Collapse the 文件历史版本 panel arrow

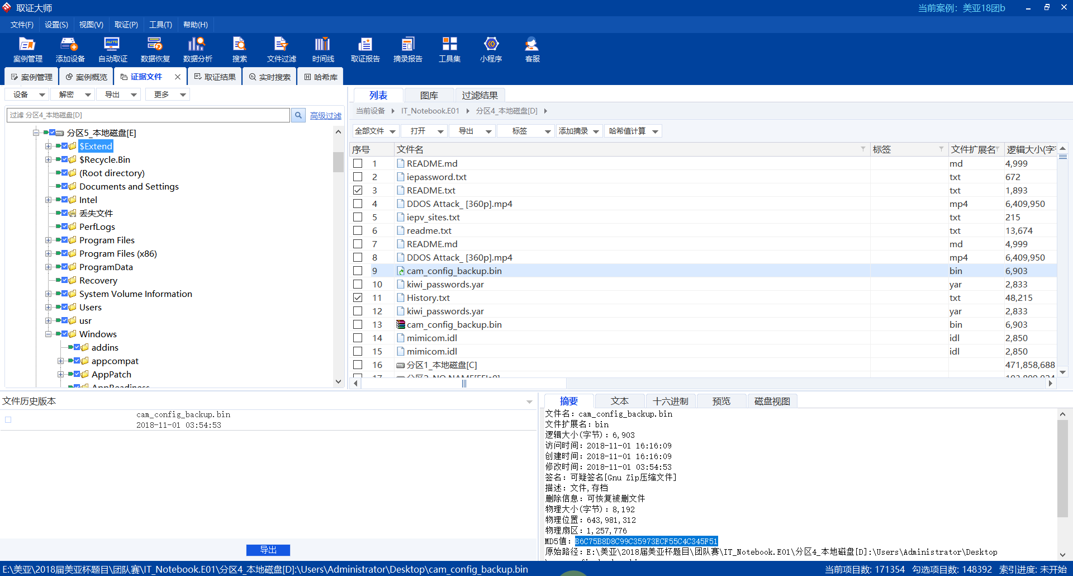click(x=529, y=402)
